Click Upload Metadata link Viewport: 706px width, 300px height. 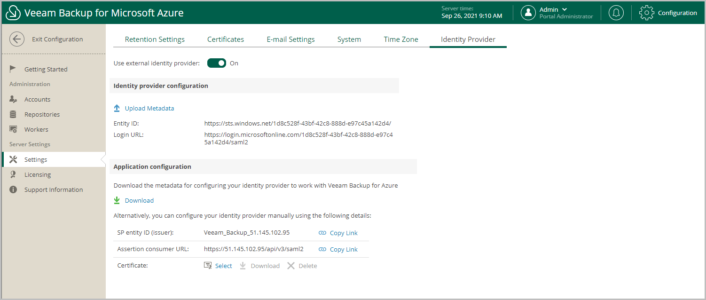tap(149, 108)
